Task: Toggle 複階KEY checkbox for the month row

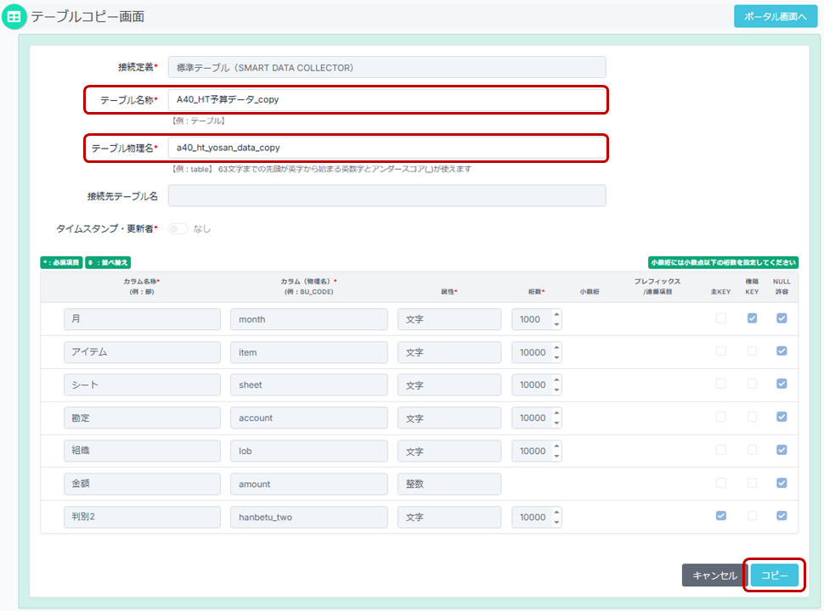Action: pos(752,318)
